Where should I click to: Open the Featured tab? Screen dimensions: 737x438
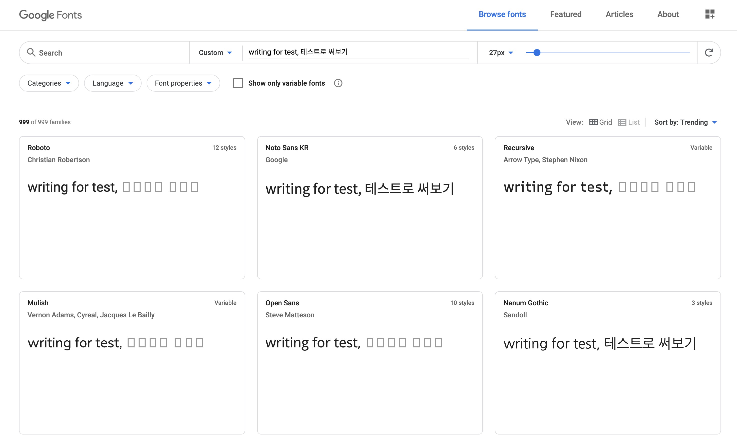tap(565, 14)
